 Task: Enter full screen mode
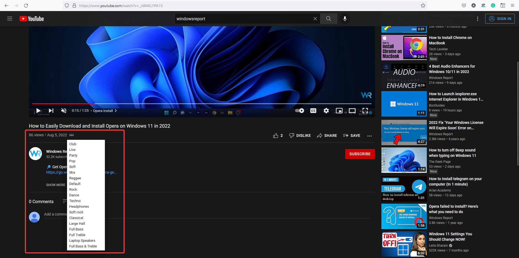(365, 111)
